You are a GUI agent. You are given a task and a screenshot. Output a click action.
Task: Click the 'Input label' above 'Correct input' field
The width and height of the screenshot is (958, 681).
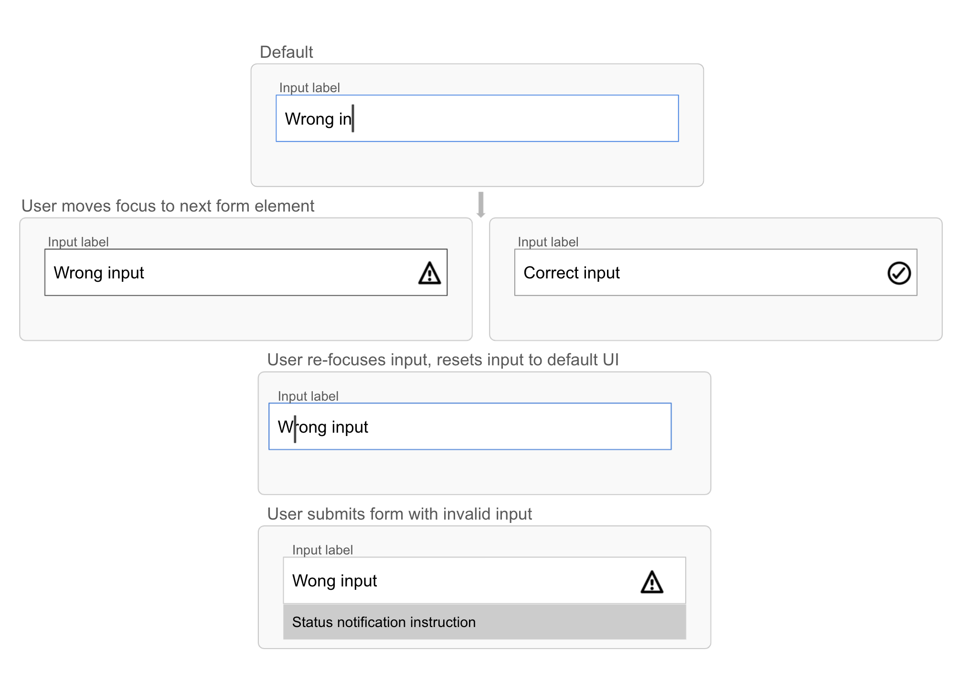548,242
